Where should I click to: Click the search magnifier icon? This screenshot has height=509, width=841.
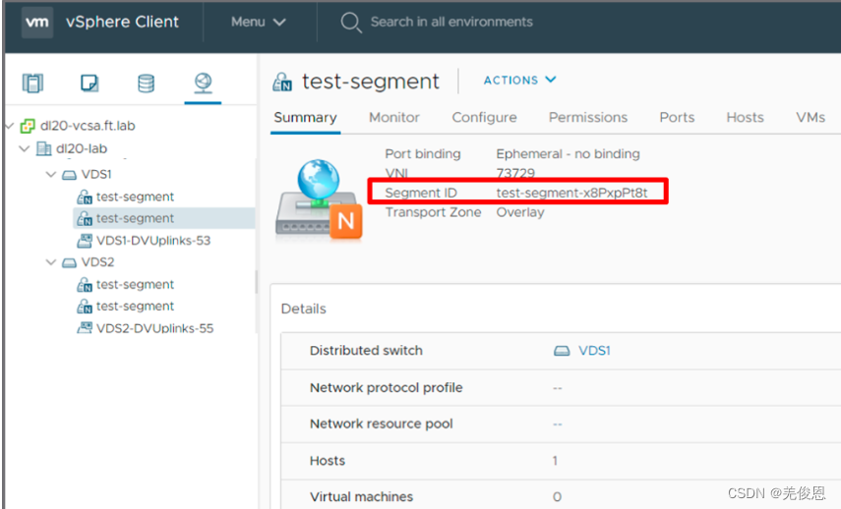(351, 23)
